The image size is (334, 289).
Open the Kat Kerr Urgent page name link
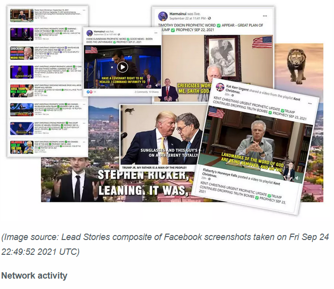tap(237, 88)
